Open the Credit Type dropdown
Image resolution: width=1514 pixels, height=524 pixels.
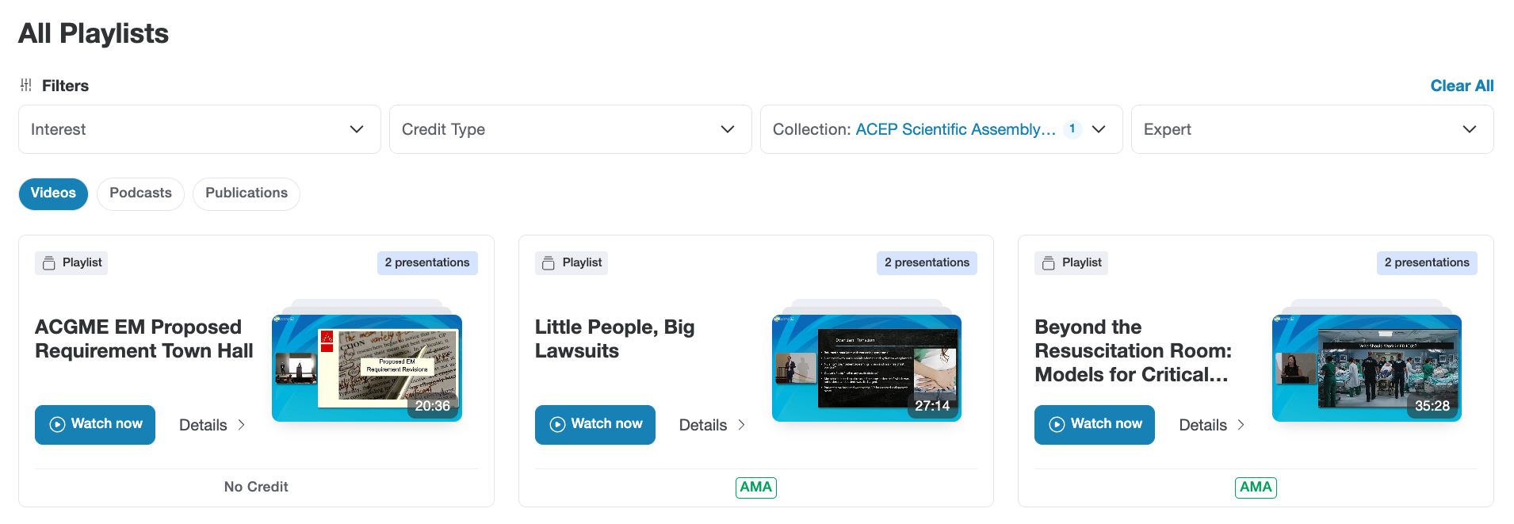point(570,129)
